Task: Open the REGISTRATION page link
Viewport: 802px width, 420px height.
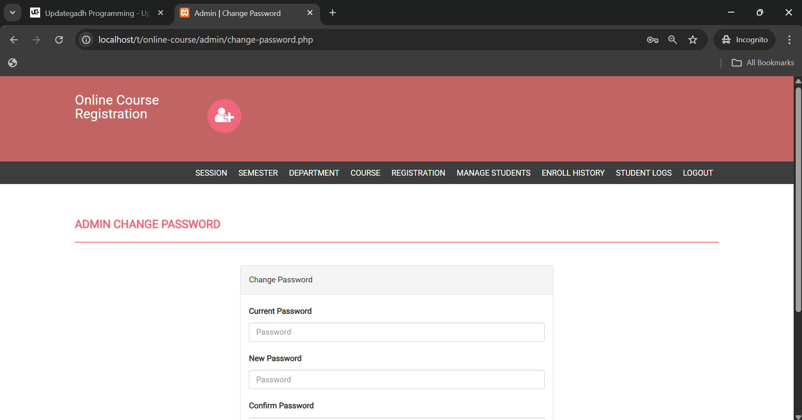Action: point(418,172)
